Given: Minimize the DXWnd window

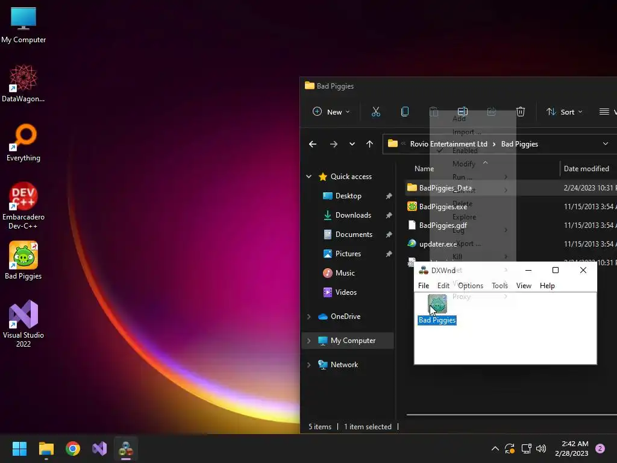Looking at the screenshot, I should click(x=528, y=270).
